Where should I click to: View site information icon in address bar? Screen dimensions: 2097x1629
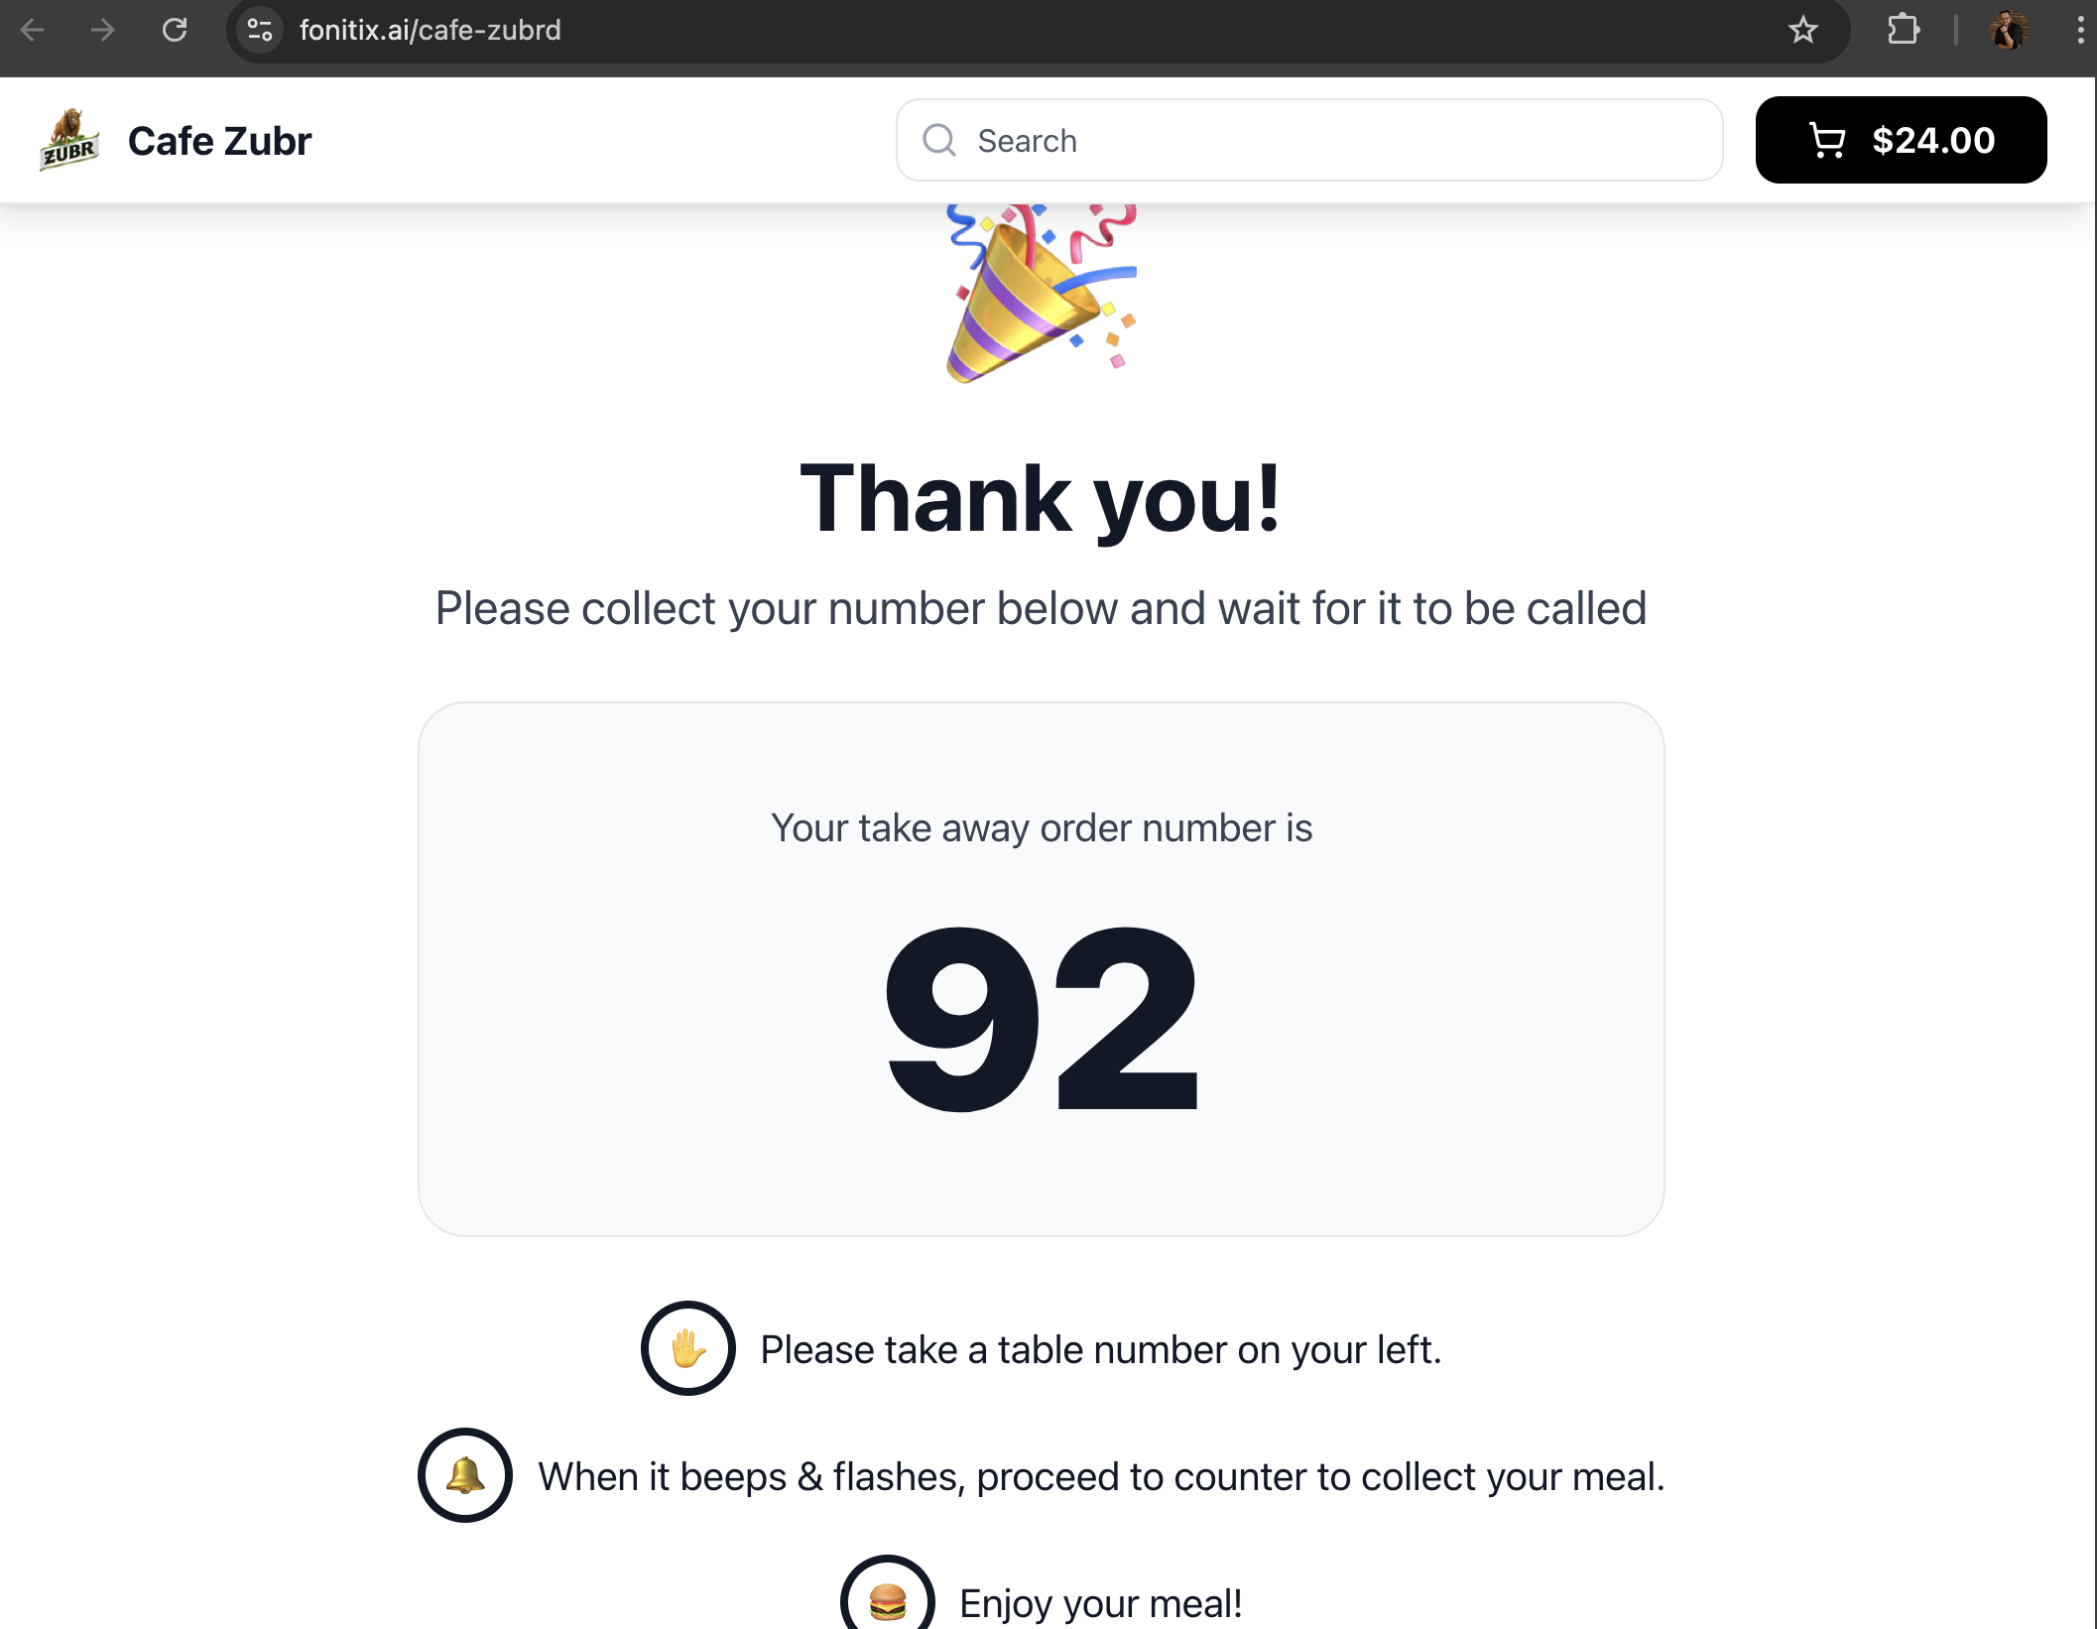click(x=260, y=30)
